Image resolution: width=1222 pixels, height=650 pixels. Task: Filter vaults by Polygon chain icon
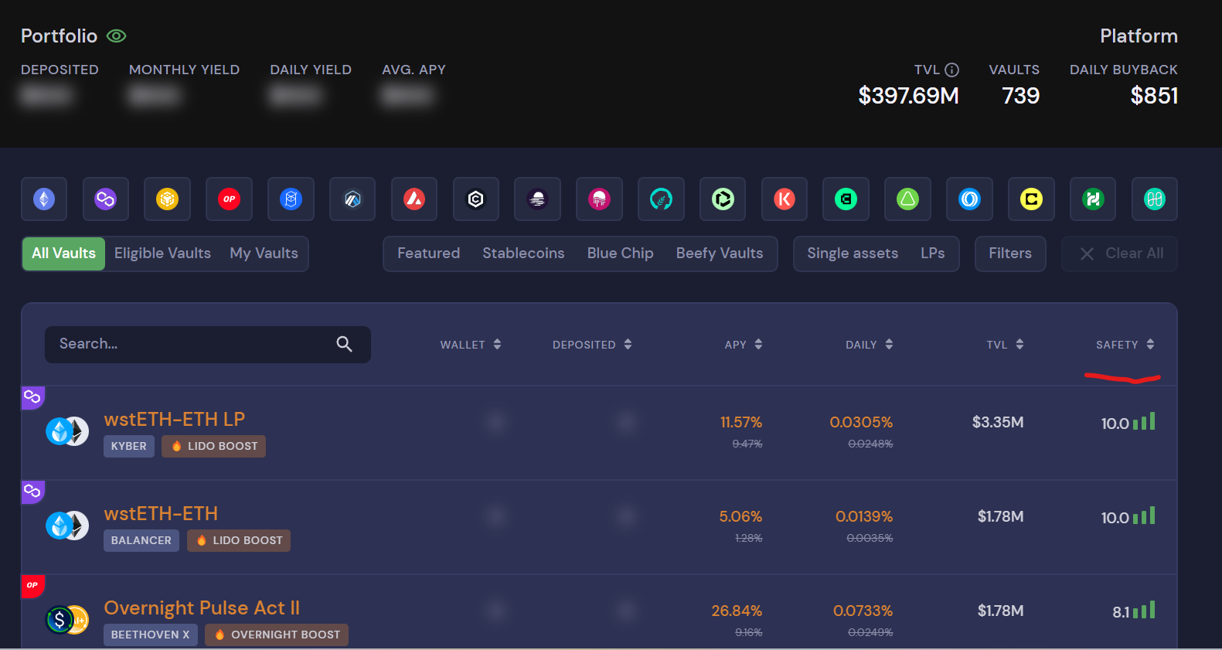(105, 199)
